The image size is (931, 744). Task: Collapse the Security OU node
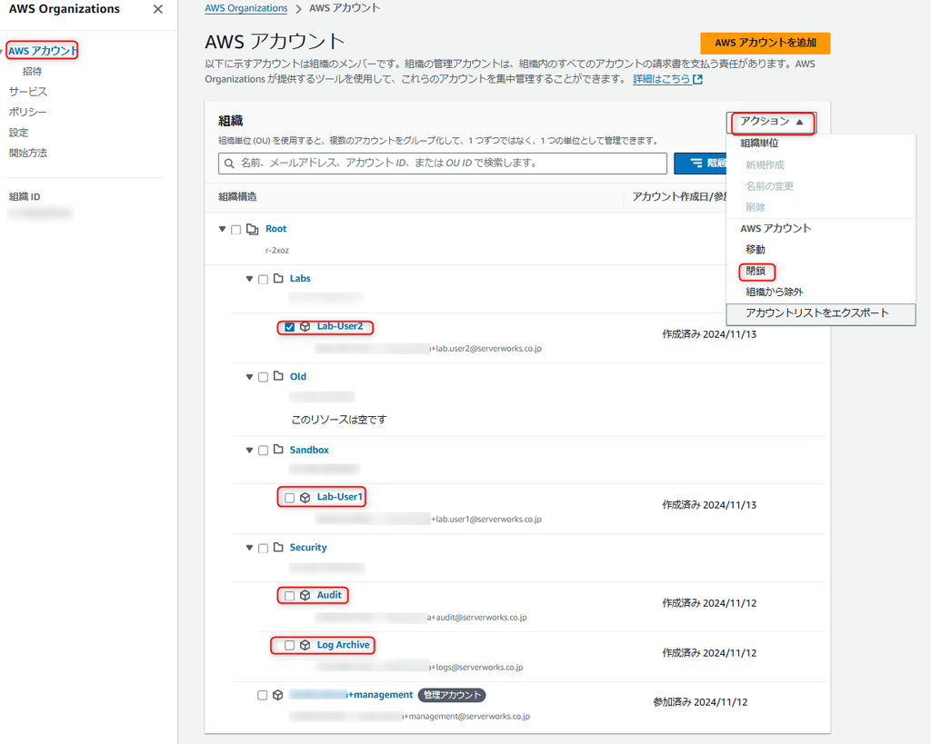tap(249, 548)
